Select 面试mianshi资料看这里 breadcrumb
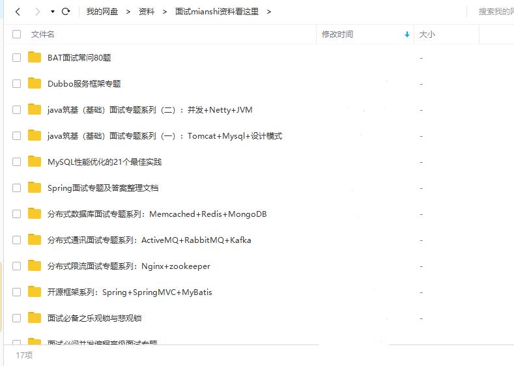 (x=217, y=12)
